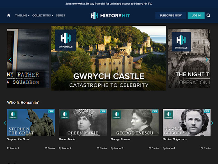Open the Nicolae Grigorescu thumbnail

[x=187, y=122]
